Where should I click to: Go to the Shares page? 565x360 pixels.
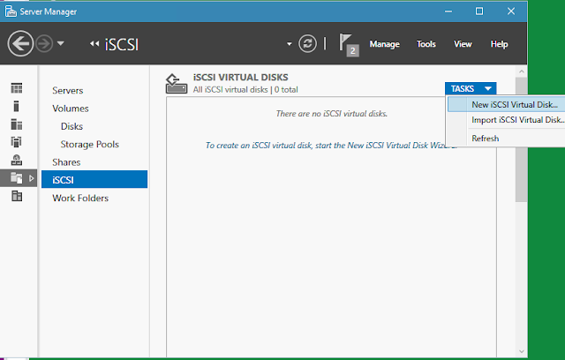pos(66,162)
